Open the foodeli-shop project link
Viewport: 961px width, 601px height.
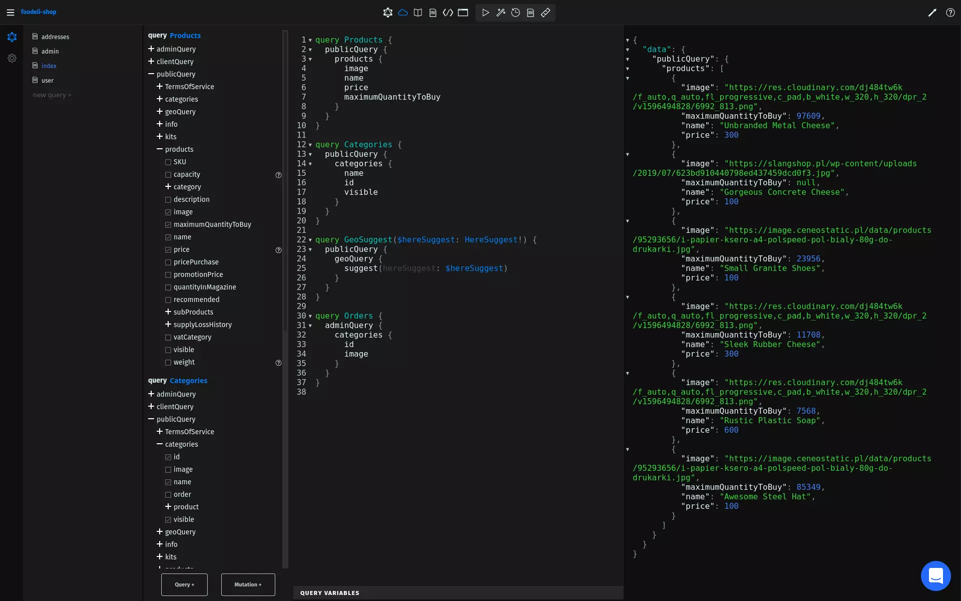(39, 12)
